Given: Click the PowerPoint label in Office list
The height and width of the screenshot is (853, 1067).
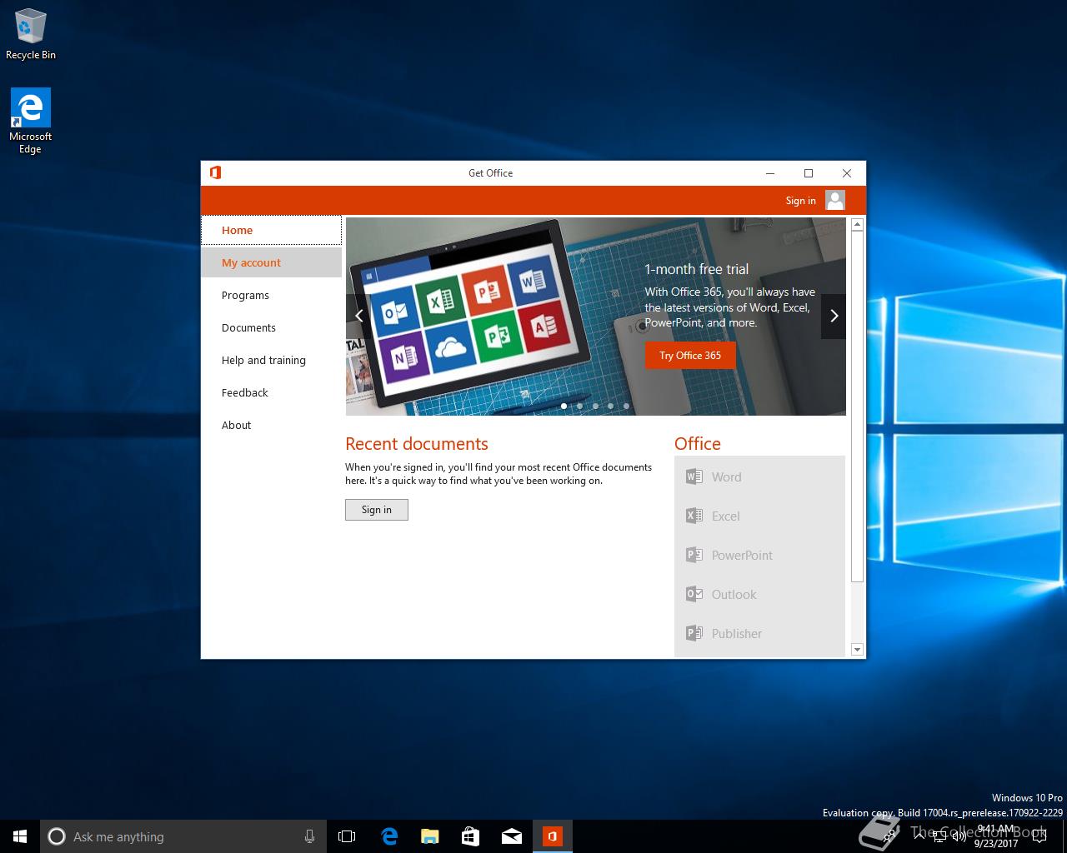Looking at the screenshot, I should click(x=742, y=555).
